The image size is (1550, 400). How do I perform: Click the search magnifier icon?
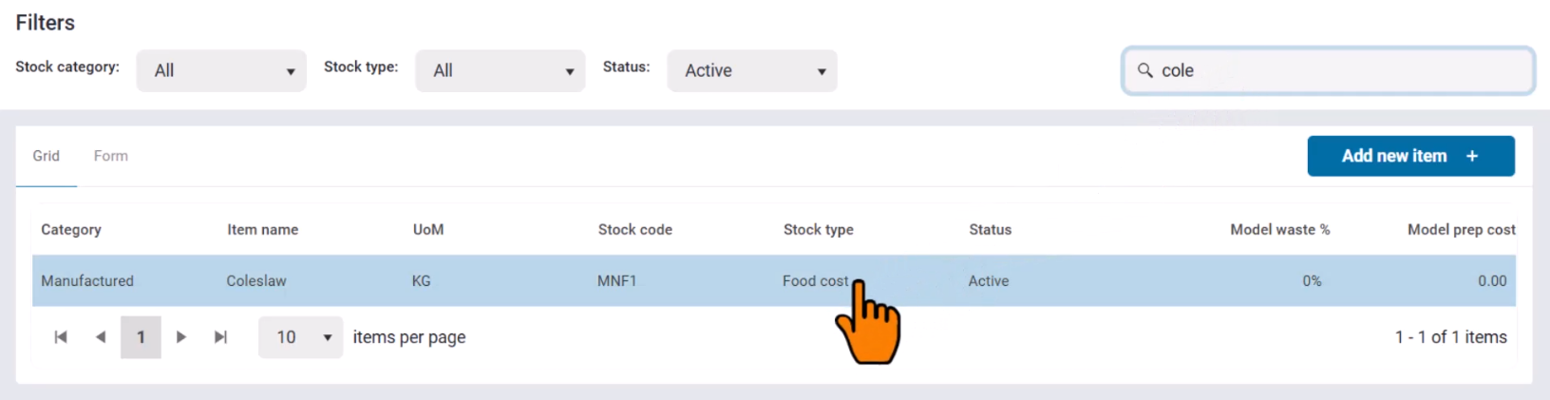[x=1145, y=70]
